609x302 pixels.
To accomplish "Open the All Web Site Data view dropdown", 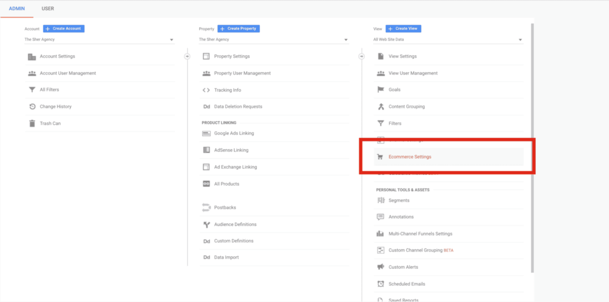I will (447, 40).
